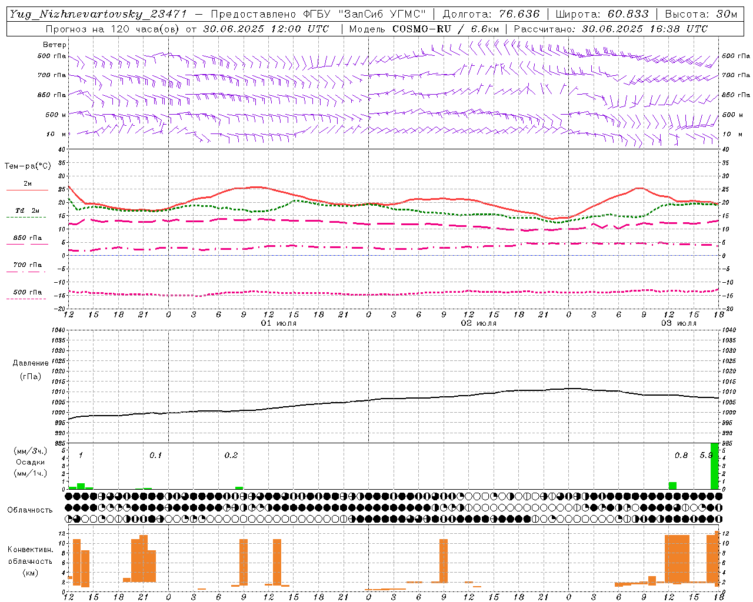Click the precipitation amount label 0.2

click(231, 456)
